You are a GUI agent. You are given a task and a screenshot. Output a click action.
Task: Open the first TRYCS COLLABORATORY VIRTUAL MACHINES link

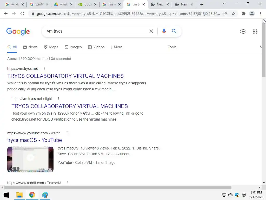[x=65, y=76]
